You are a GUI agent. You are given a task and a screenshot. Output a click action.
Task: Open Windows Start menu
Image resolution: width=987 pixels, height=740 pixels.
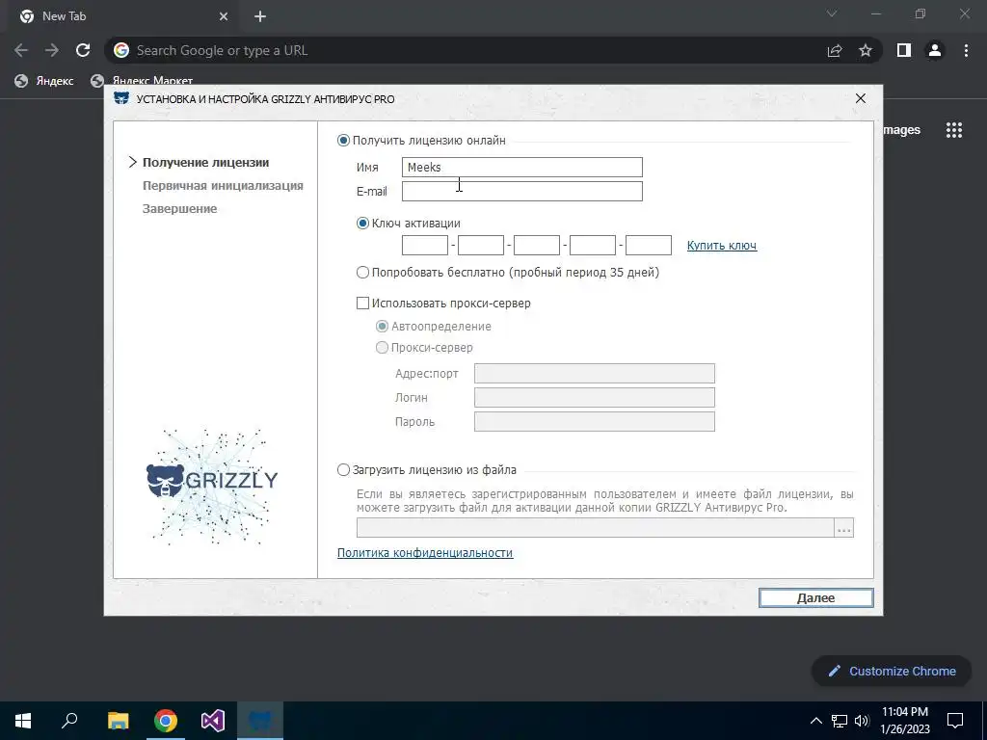point(23,721)
